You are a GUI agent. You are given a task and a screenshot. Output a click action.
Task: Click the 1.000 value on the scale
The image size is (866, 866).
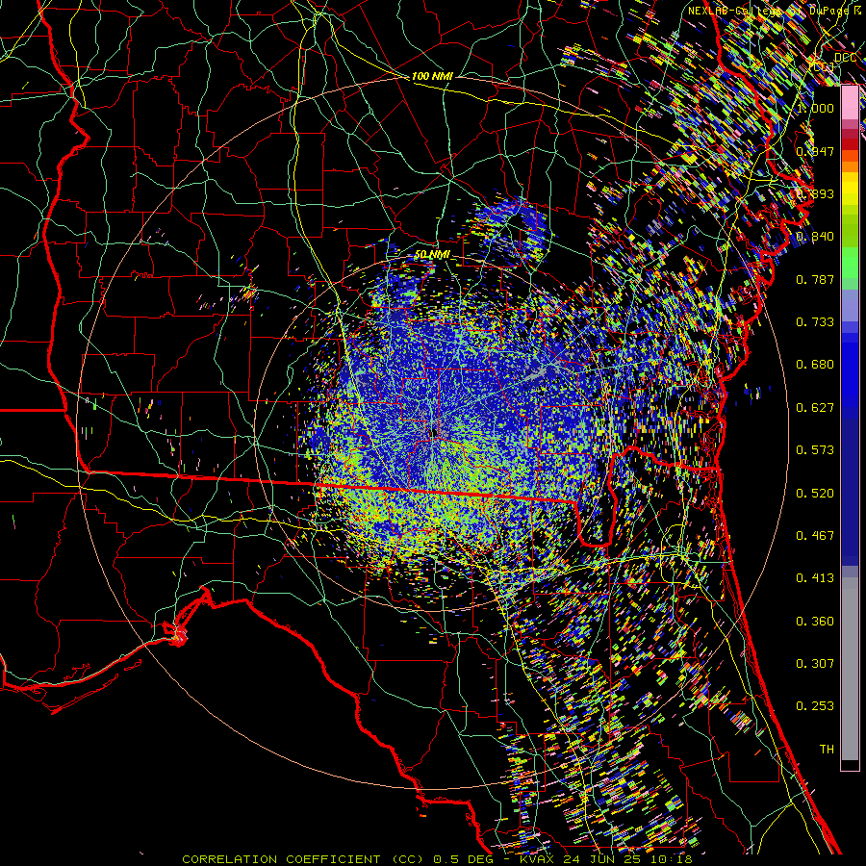coord(815,108)
